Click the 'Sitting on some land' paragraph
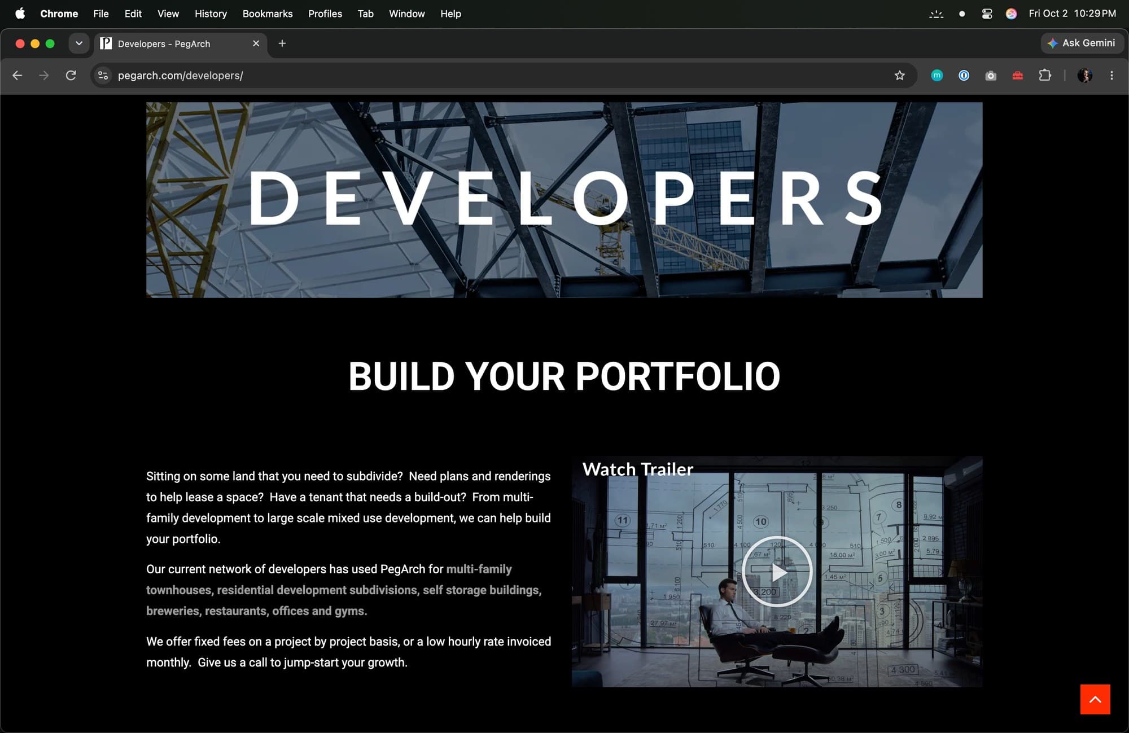This screenshot has height=733, width=1129. tap(348, 507)
